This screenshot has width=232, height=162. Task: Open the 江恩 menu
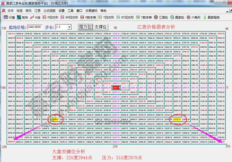pyautogui.click(x=37, y=11)
